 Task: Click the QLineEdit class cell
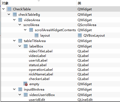click(85, 100)
